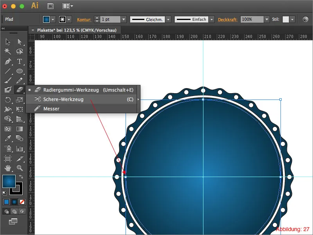Click the fill swatch in control bar

point(46,19)
